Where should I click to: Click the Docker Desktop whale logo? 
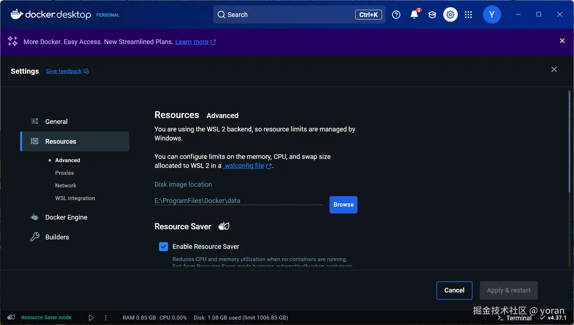(17, 14)
